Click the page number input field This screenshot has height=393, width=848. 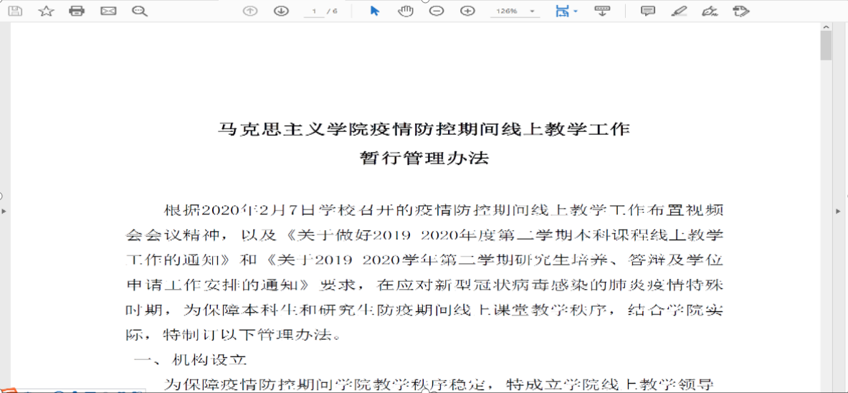[x=313, y=11]
